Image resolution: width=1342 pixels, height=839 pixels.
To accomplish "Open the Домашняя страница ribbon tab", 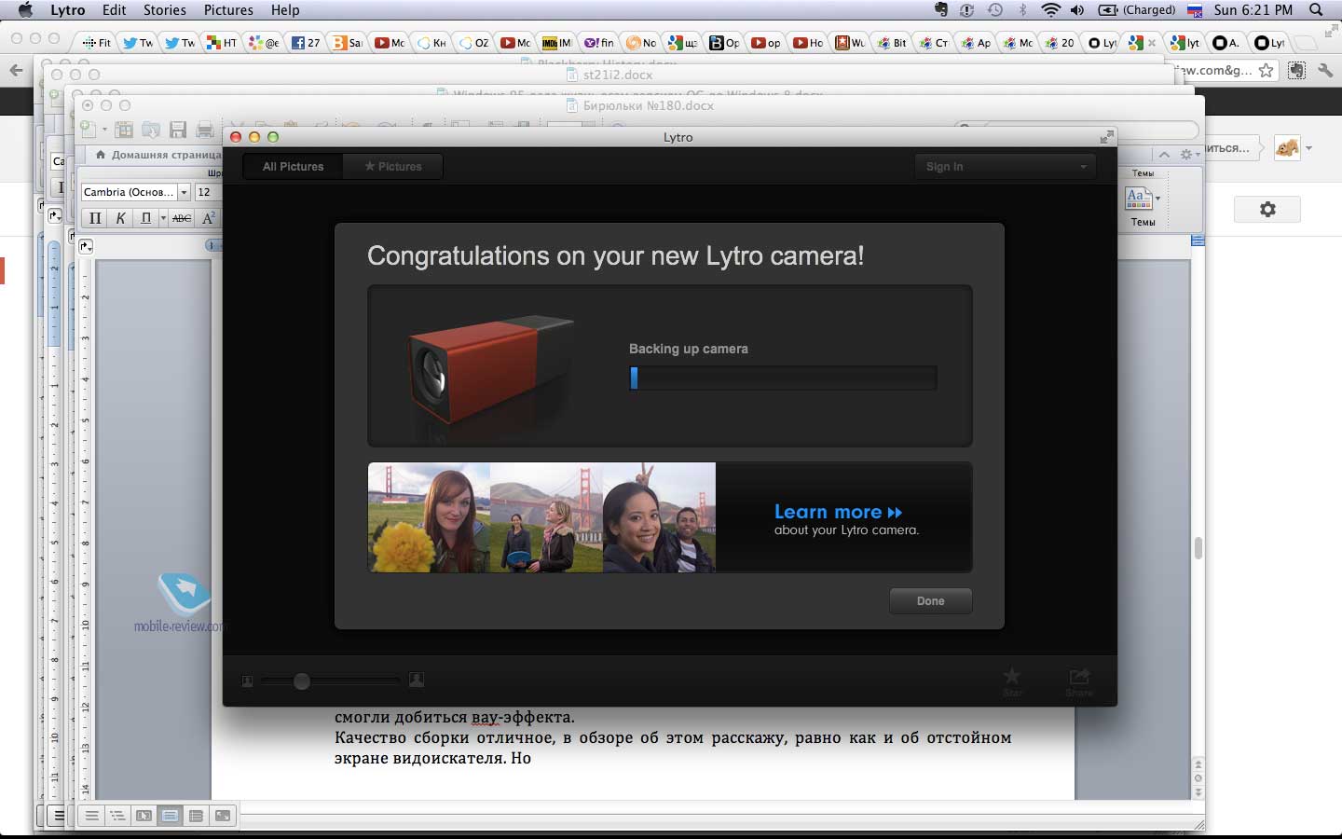I will tap(158, 155).
